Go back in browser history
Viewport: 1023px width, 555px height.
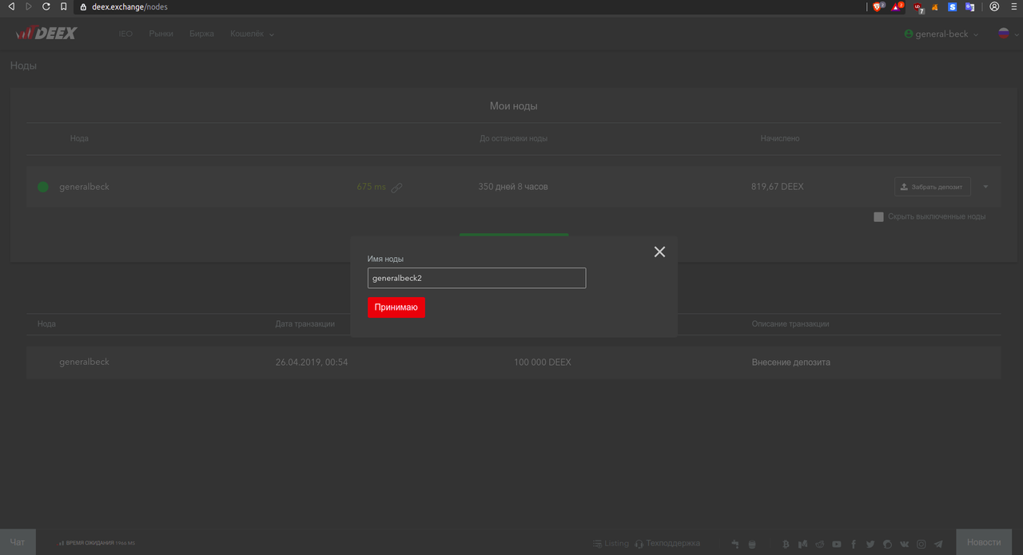pos(11,6)
